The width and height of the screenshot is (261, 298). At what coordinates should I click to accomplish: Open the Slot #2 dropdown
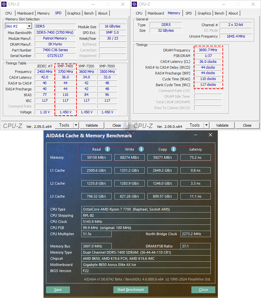pos(29,26)
